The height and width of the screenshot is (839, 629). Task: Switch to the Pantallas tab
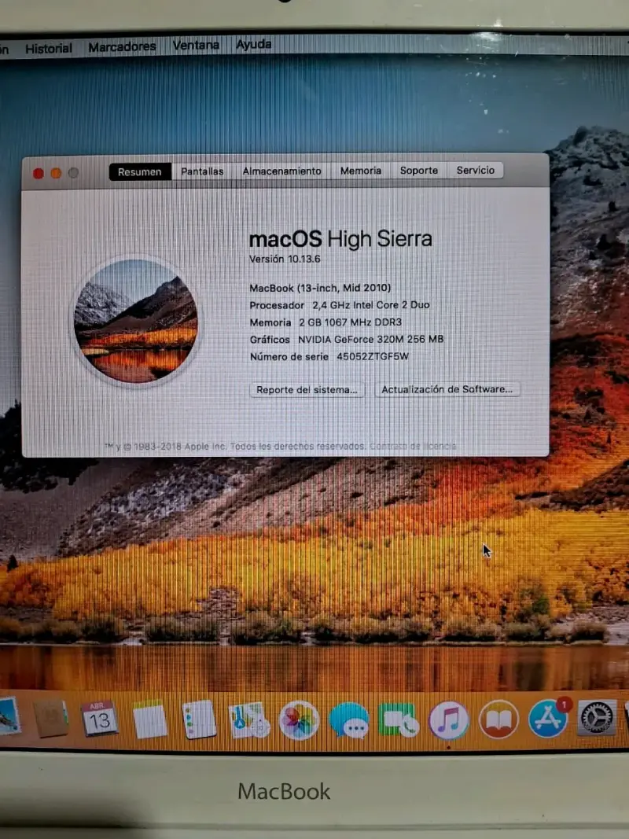[202, 171]
